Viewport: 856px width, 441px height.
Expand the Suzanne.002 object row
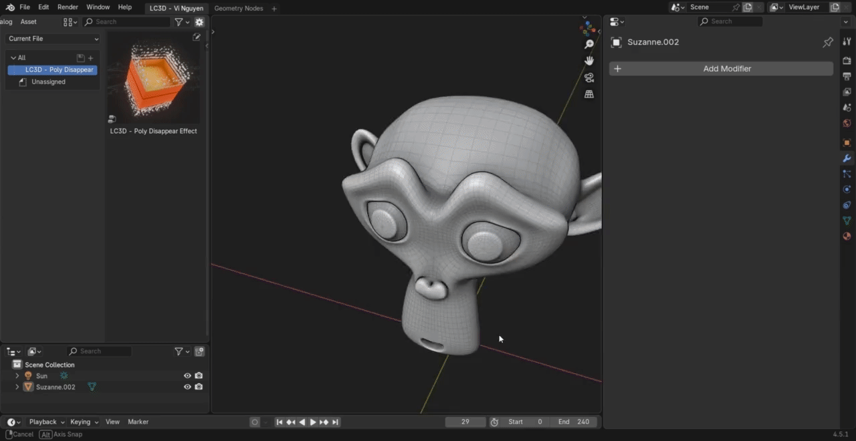[17, 387]
